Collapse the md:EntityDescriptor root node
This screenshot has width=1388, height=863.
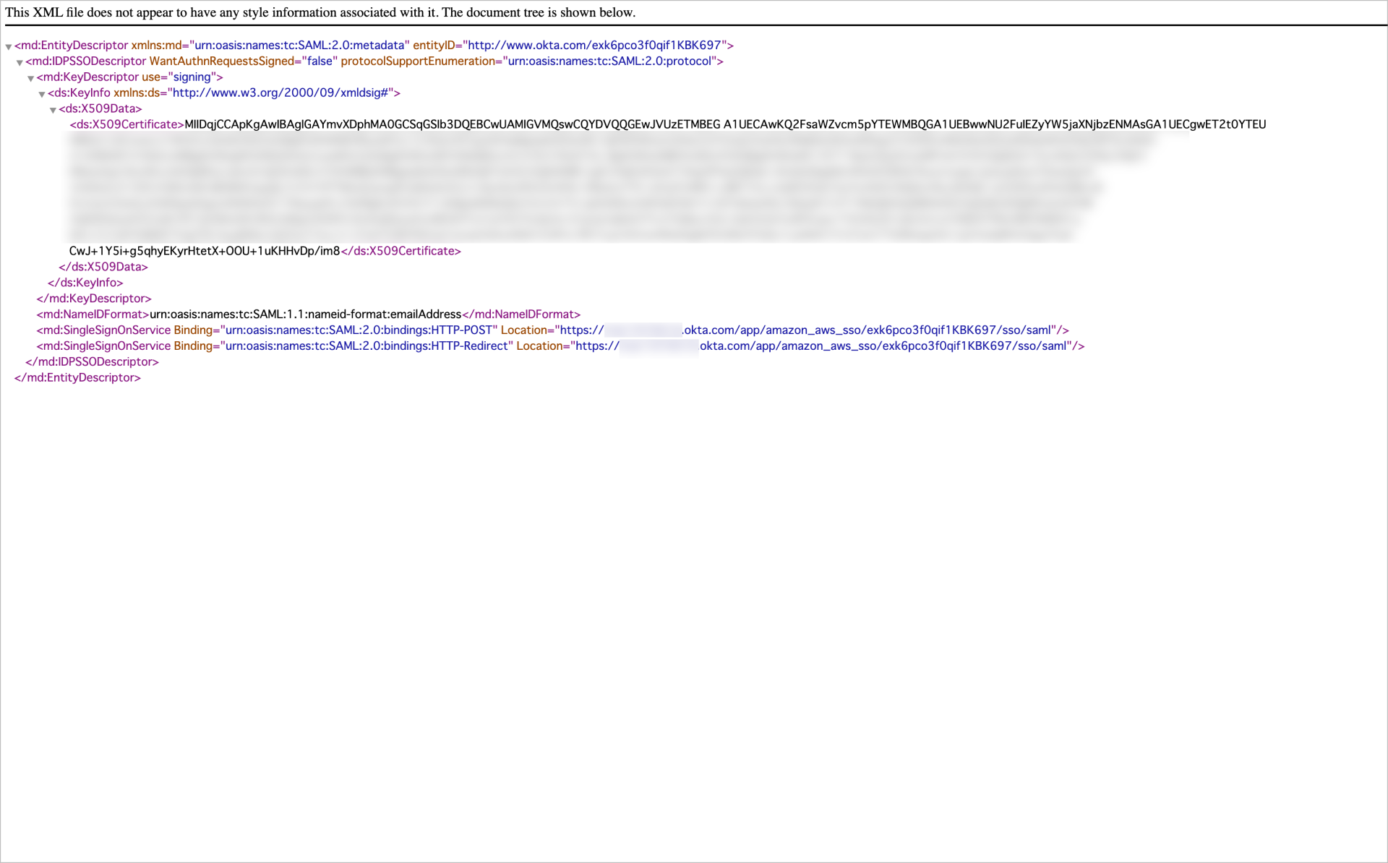[x=8, y=46]
